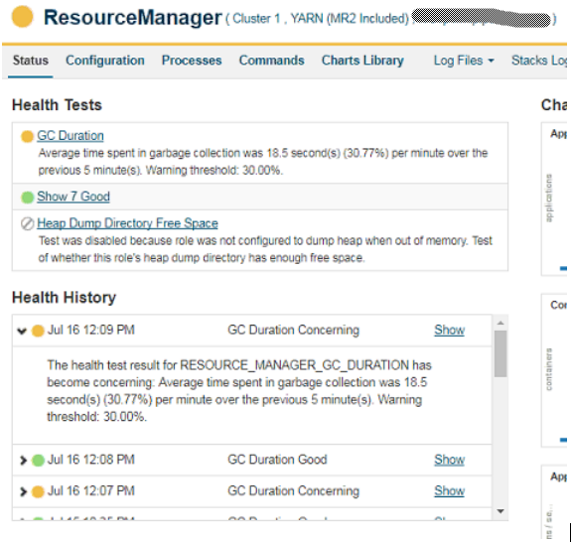The image size is (571, 542).
Task: Click Show for the 12:09 PM event
Action: coord(450,331)
